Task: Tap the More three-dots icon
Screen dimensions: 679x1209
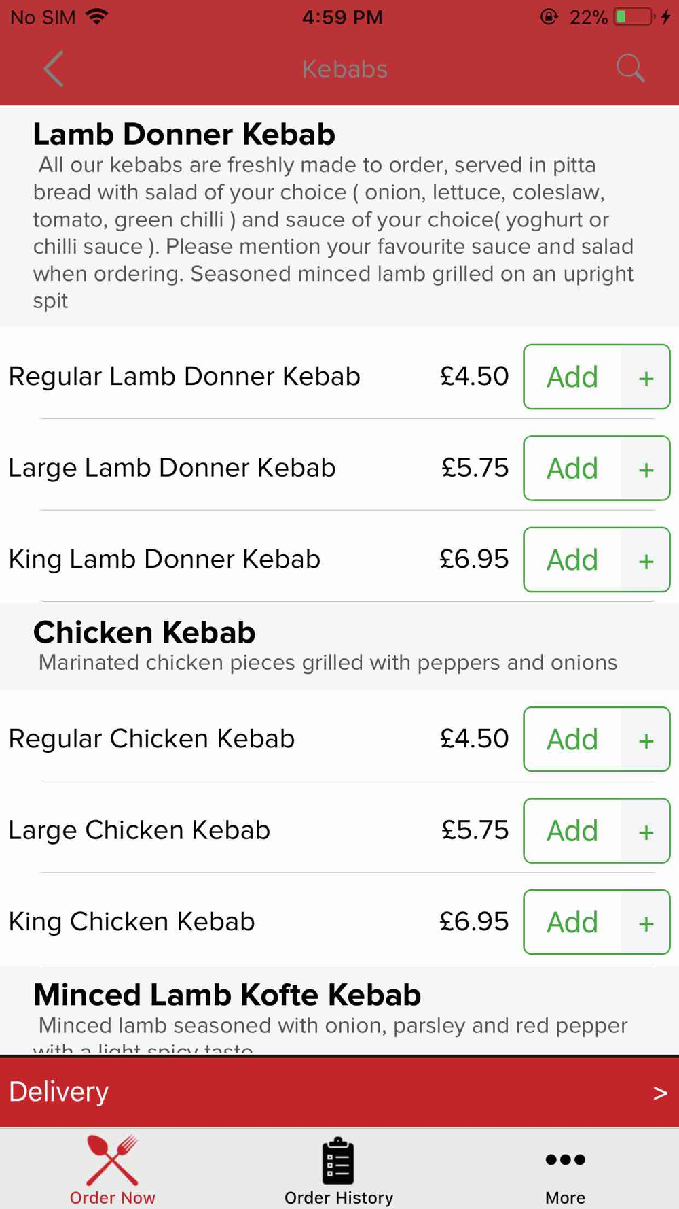Action: (x=565, y=1159)
